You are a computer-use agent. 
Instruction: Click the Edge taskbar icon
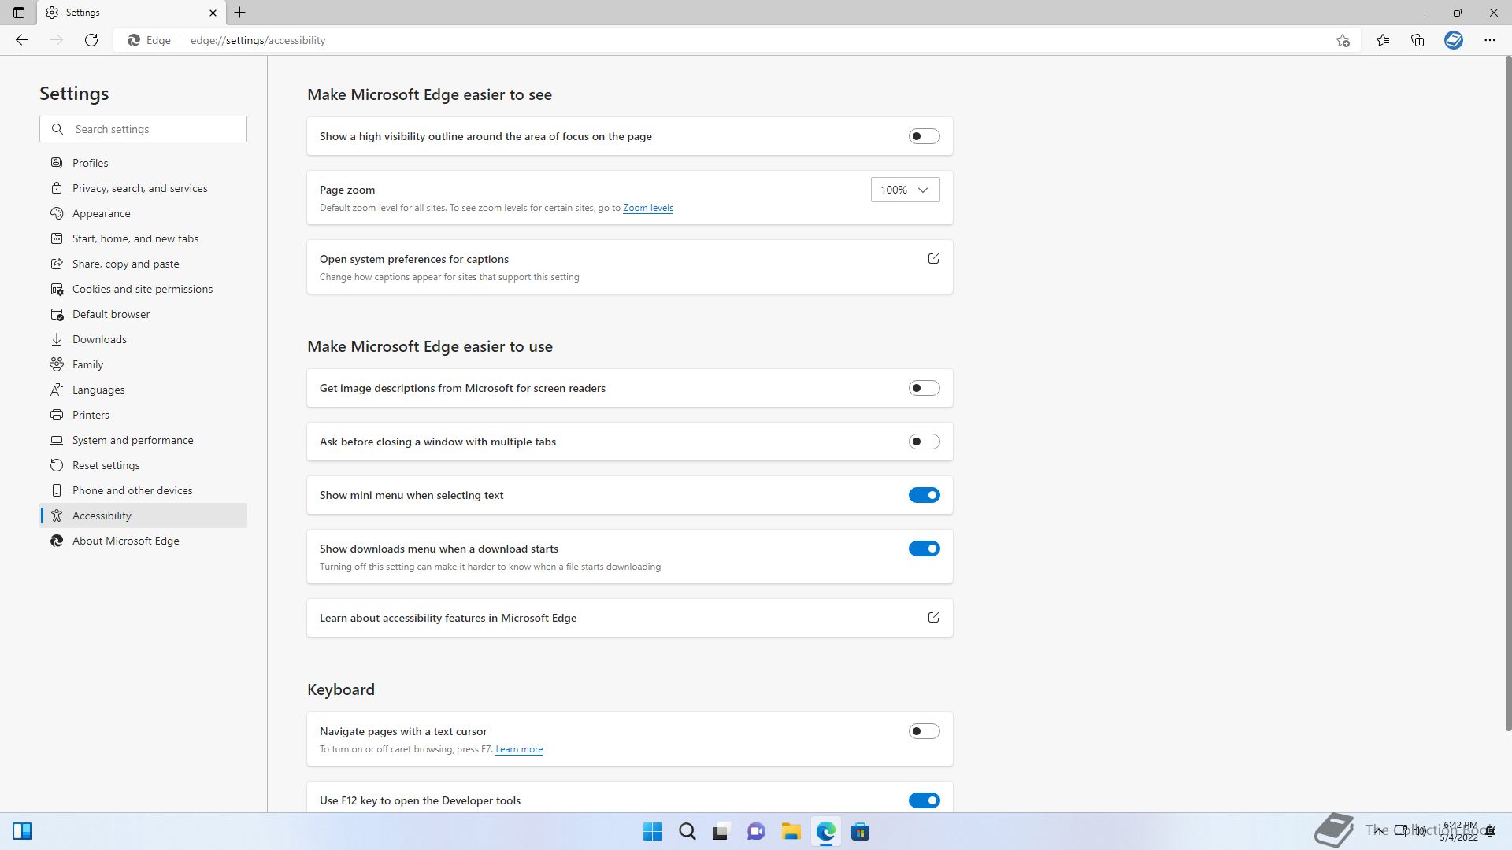click(x=825, y=832)
